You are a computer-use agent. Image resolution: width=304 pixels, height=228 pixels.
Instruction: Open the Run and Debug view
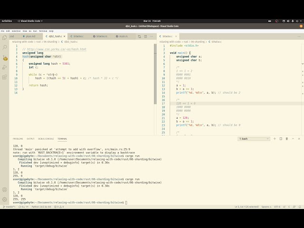pyautogui.click(x=4, y=67)
